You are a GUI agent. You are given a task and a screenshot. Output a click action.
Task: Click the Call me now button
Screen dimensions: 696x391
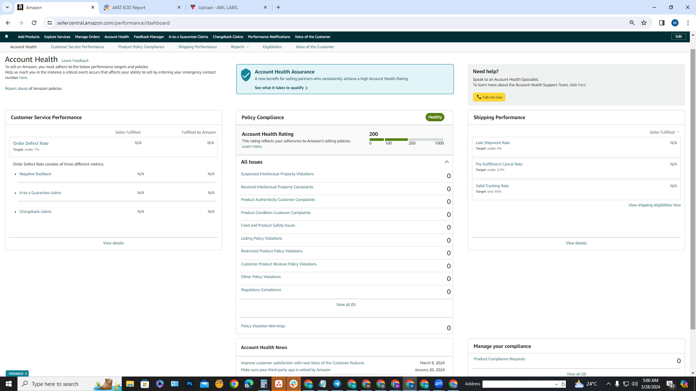489,97
